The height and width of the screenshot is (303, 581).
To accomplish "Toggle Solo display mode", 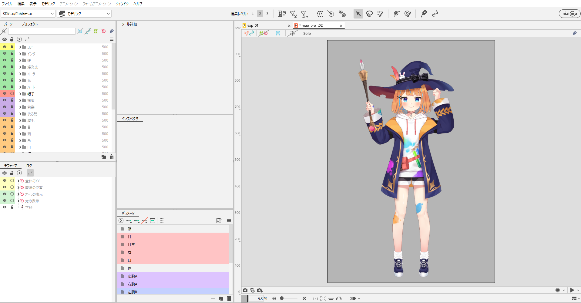I will tap(307, 33).
